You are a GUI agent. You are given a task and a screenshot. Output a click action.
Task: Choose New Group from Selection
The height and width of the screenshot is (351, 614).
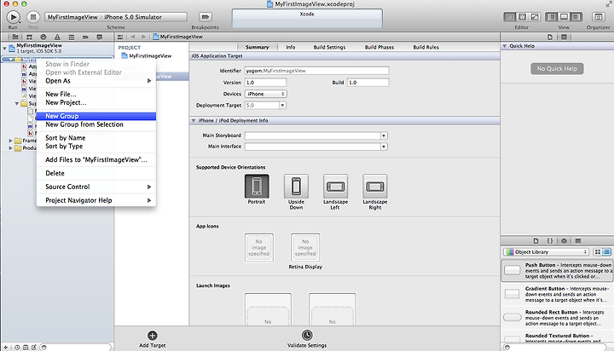tap(96, 124)
